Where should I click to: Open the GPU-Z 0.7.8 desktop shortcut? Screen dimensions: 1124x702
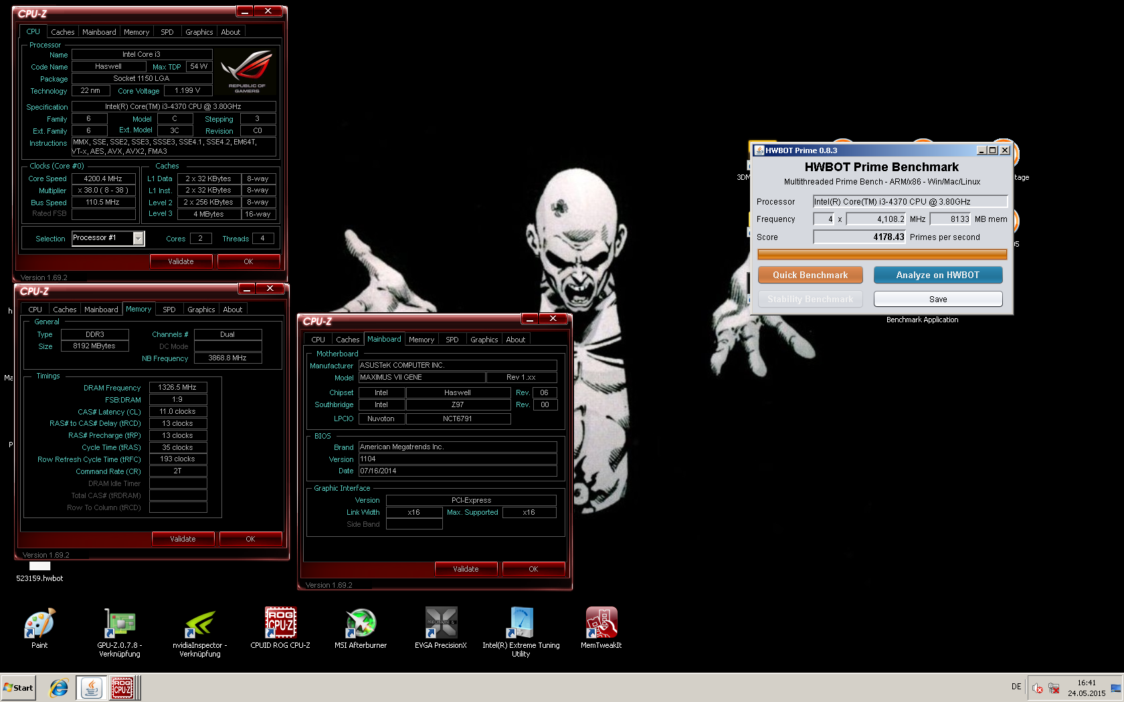tap(120, 632)
